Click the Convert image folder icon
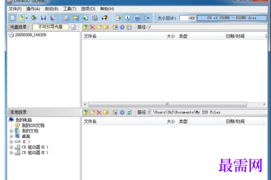 tap(76, 18)
